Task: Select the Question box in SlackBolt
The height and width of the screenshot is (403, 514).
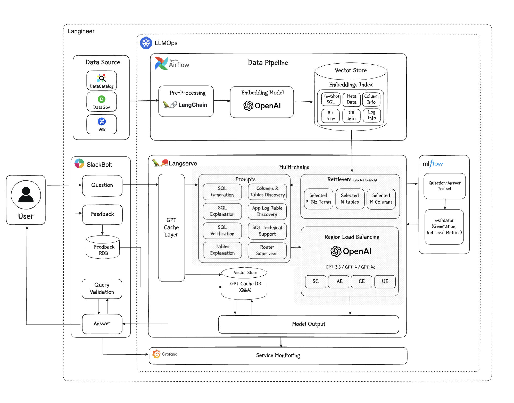Action: click(x=102, y=185)
